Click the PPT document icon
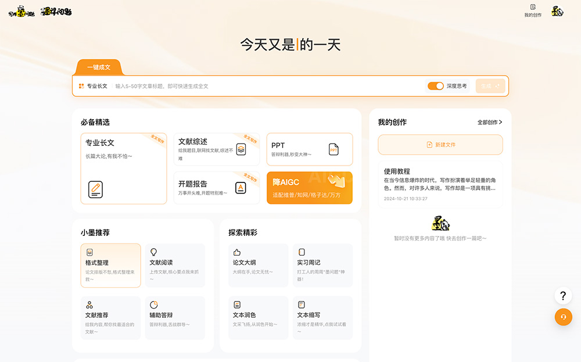The image size is (581, 362). click(x=333, y=149)
